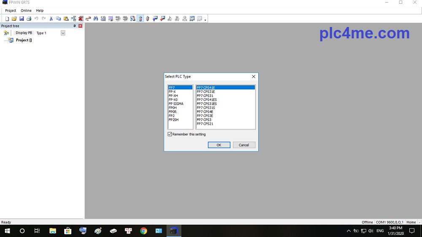Click the New file toolbar icon

7,19
